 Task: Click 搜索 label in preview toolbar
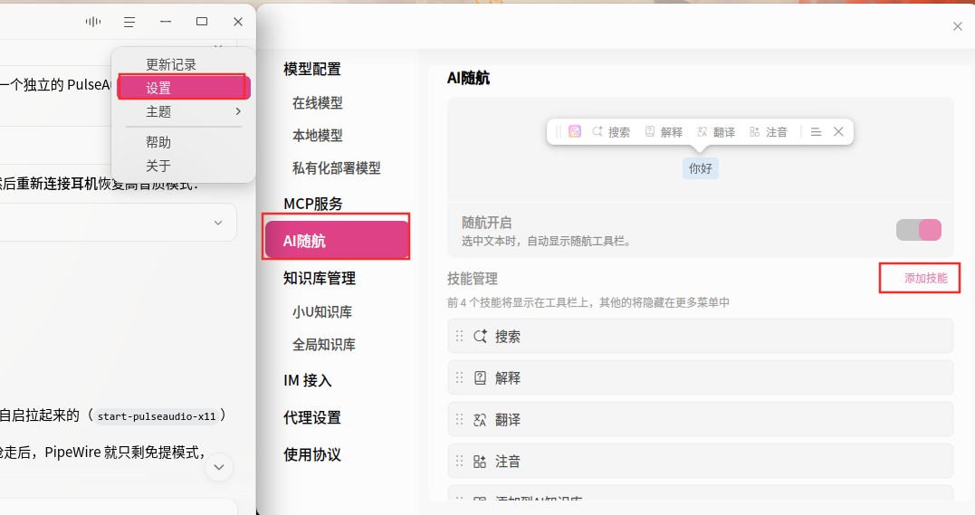tap(619, 132)
